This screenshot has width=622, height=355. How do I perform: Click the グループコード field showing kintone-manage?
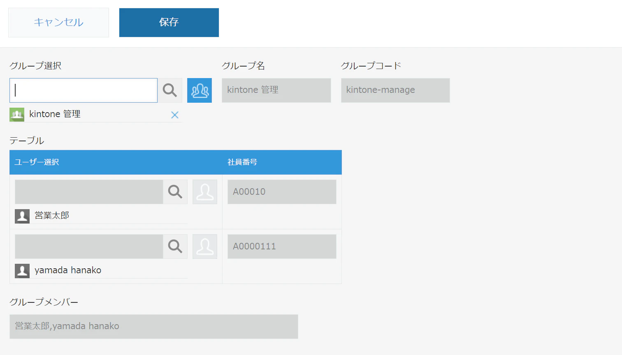pos(395,90)
